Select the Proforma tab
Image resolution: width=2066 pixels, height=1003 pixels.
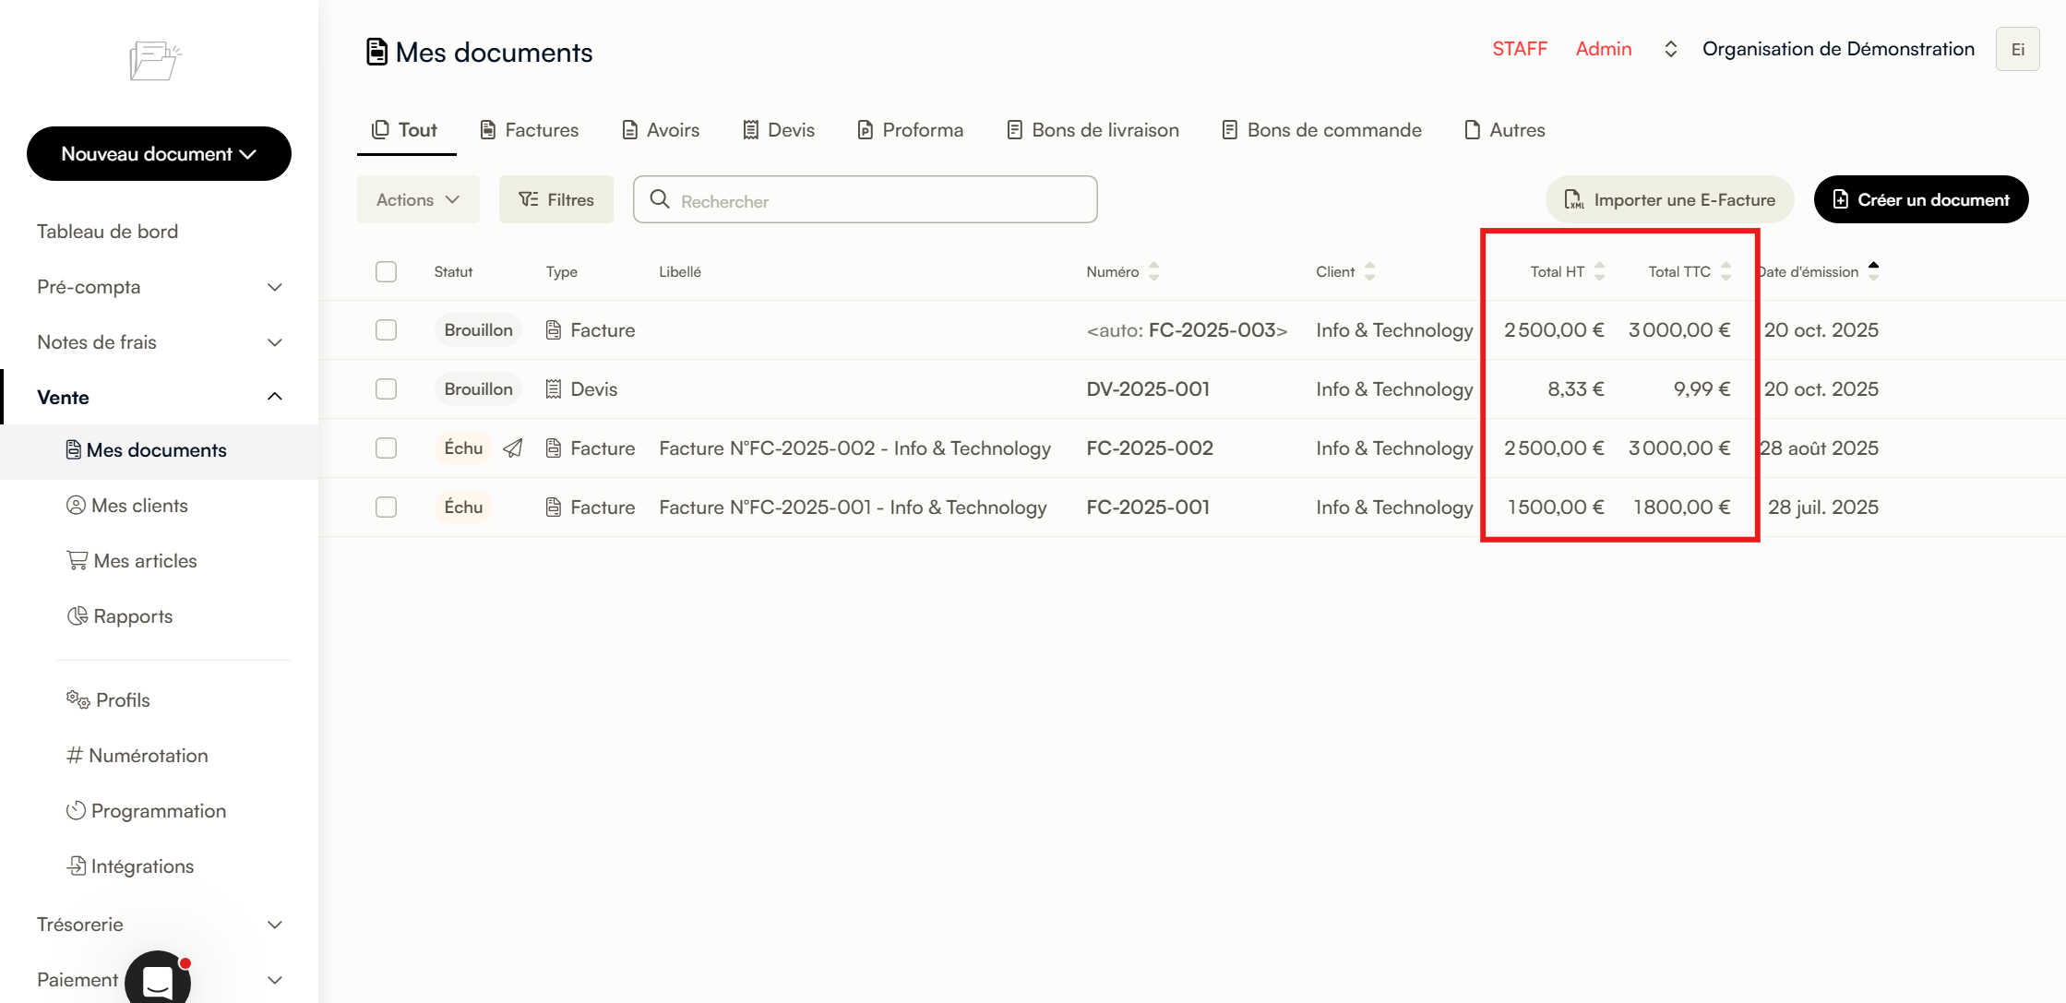coord(911,130)
